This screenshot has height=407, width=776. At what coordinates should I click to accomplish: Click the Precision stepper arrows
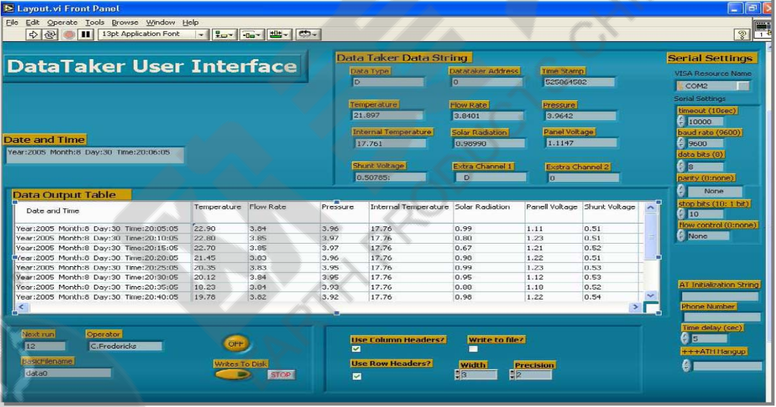pos(513,375)
